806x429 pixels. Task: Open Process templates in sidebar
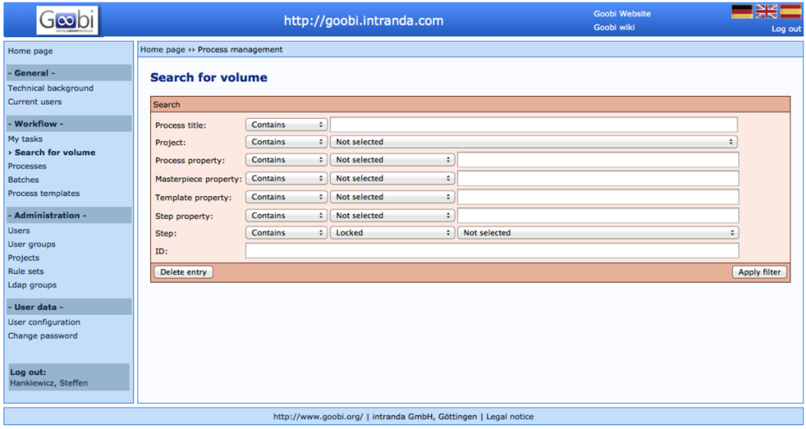pyautogui.click(x=44, y=193)
